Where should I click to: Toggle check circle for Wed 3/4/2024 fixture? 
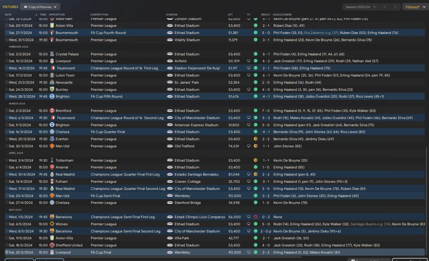coord(7,160)
